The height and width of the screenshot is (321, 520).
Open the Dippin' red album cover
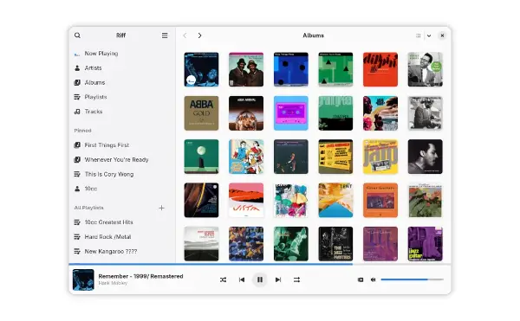click(x=380, y=69)
